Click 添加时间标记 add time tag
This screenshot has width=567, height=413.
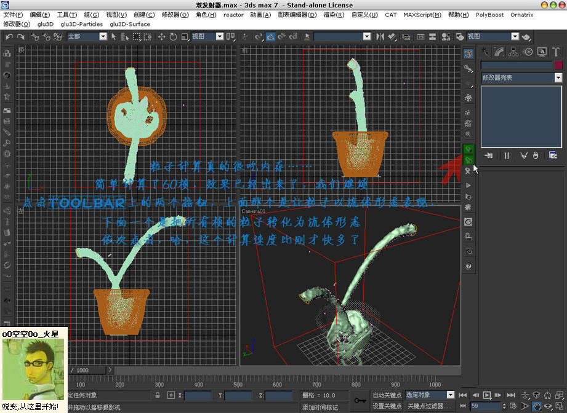pyautogui.click(x=320, y=407)
